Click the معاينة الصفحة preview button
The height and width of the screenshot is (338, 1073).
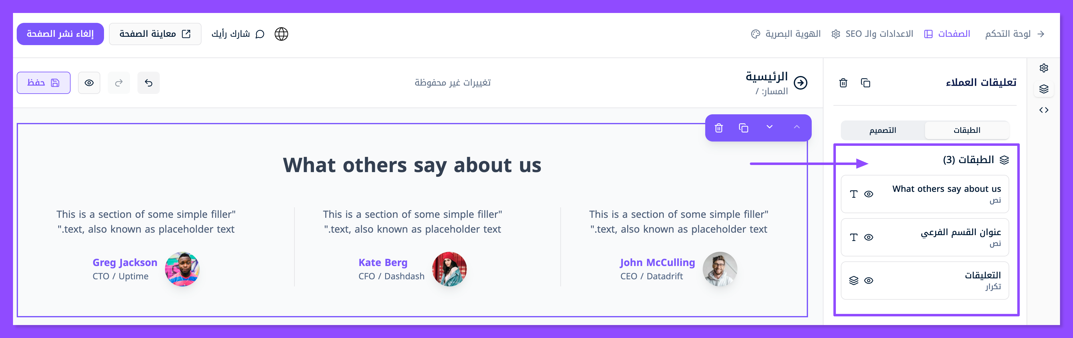(x=155, y=34)
